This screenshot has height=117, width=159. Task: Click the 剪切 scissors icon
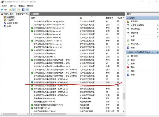pos(128,60)
